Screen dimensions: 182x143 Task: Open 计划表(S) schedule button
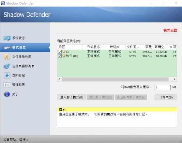coord(166,97)
